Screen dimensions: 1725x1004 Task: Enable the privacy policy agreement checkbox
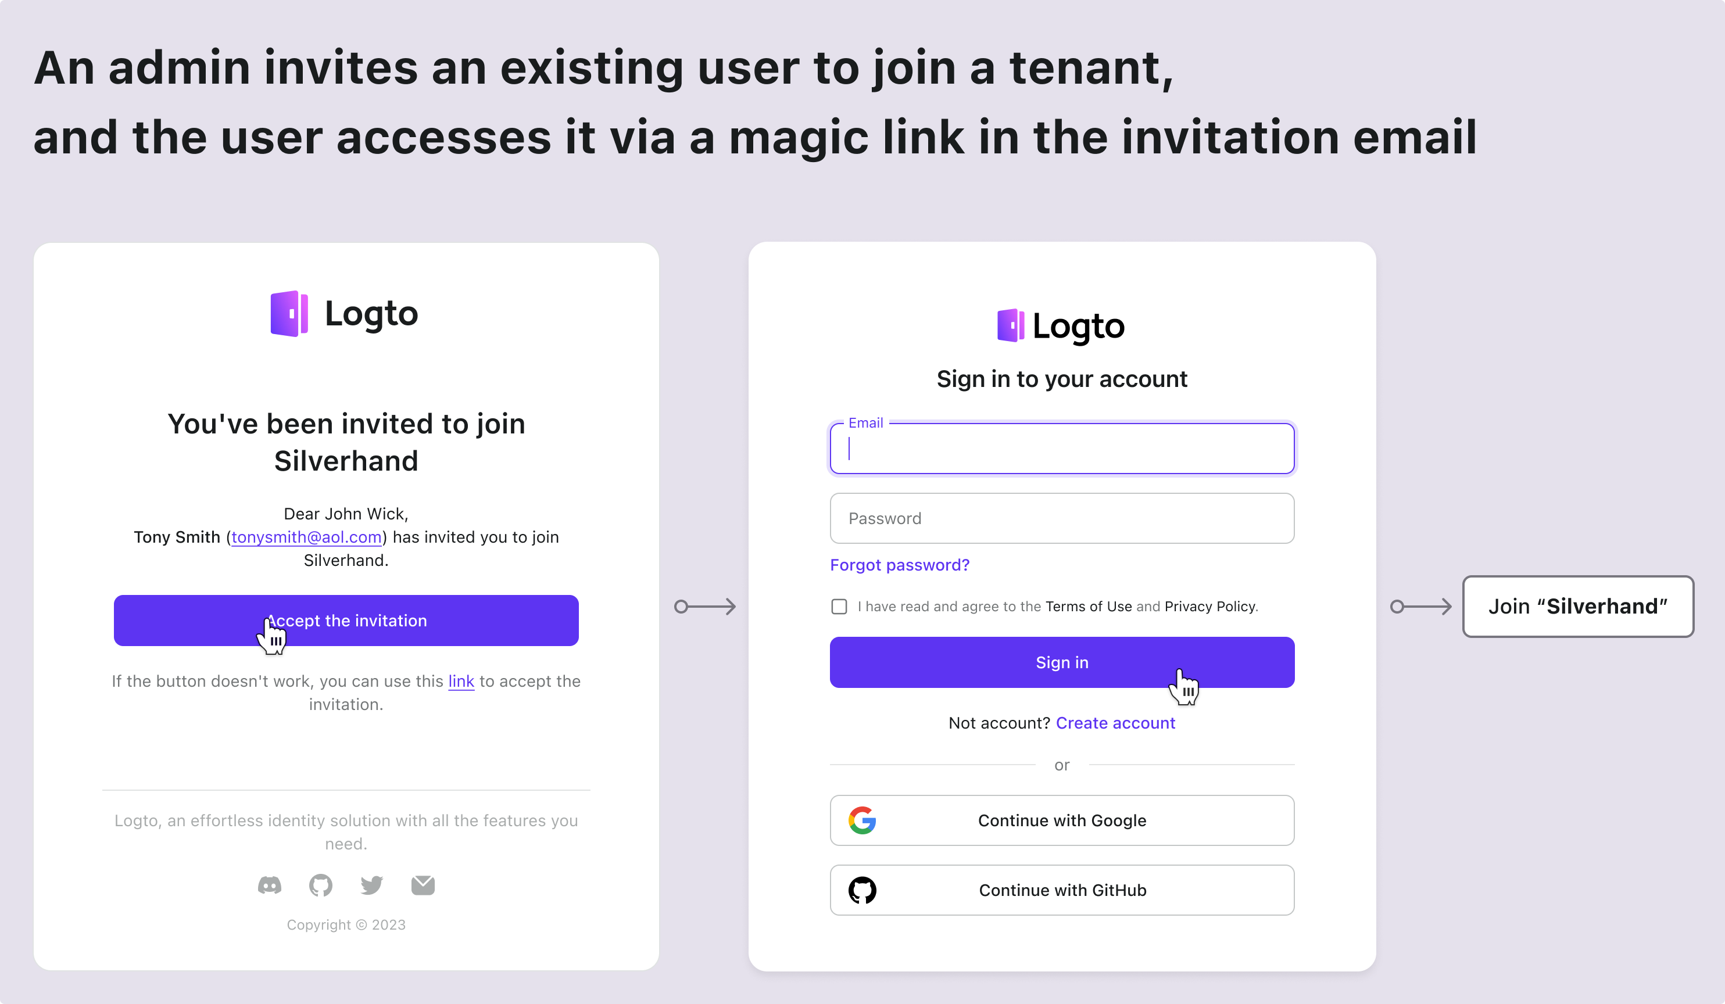(838, 606)
